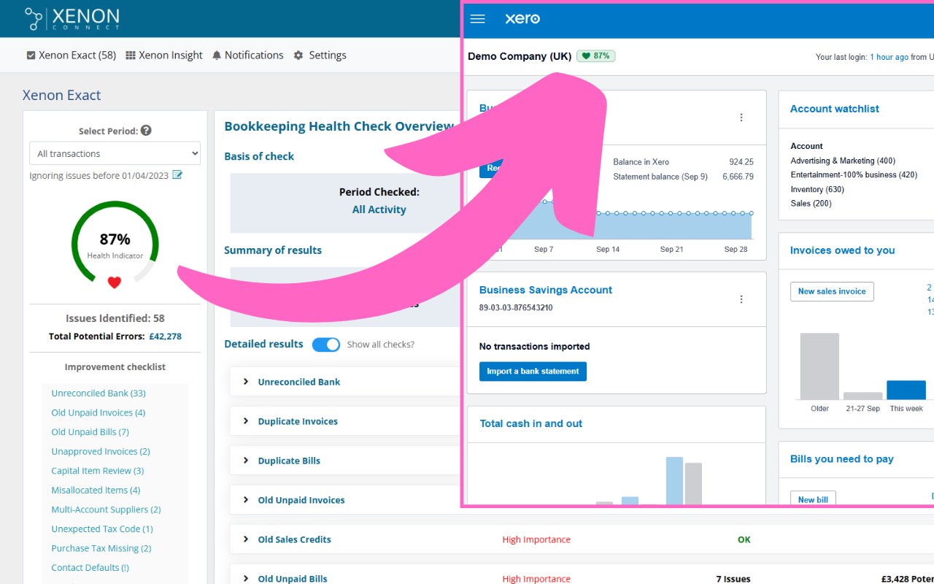Open the Invoices owed to you link
The image size is (934, 584).
coord(843,250)
